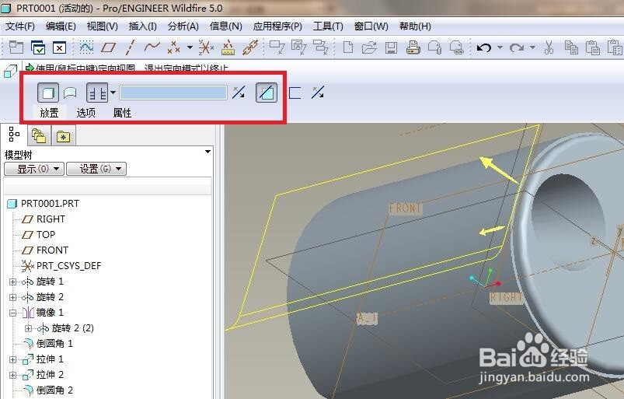The image size is (624, 399).
Task: Open the 编辑(E) menu
Action: click(61, 26)
